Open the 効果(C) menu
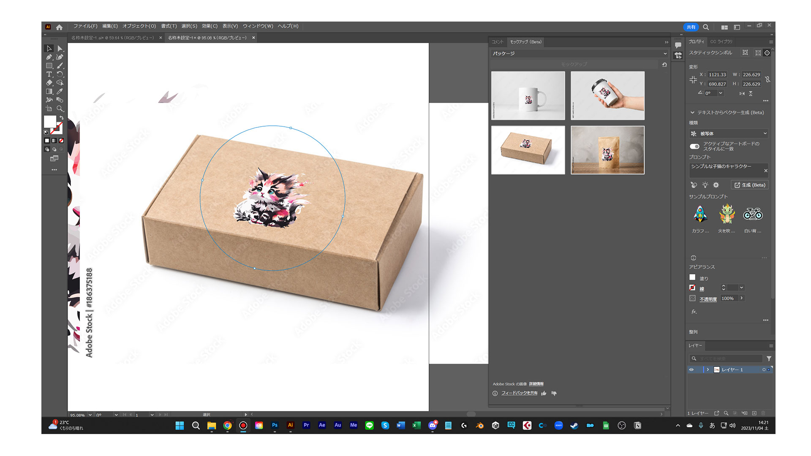811x456 pixels. pyautogui.click(x=210, y=26)
